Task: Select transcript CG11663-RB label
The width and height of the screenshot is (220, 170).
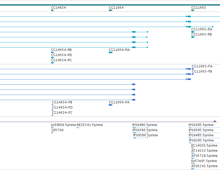Action: click(201, 34)
